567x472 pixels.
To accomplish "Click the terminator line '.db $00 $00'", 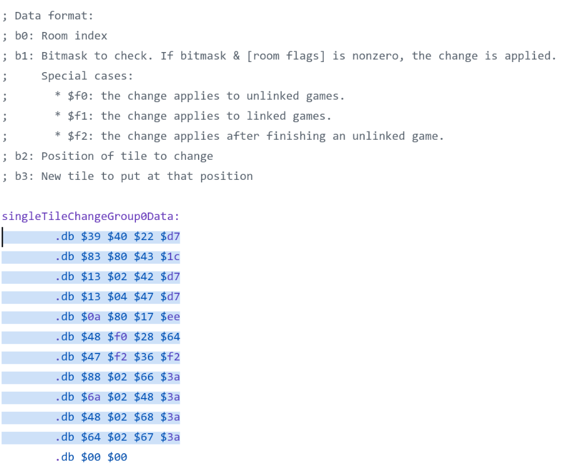I will pos(91,457).
